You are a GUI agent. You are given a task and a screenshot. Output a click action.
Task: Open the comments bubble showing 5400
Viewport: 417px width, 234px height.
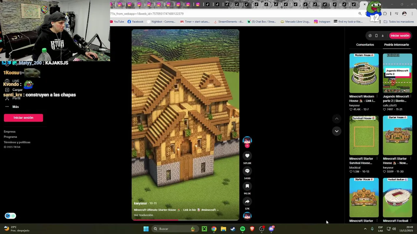coord(247,171)
